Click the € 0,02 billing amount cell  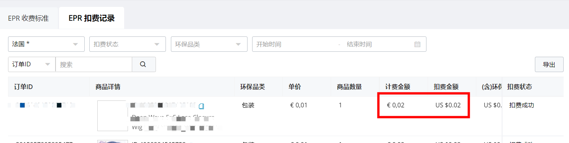point(396,105)
